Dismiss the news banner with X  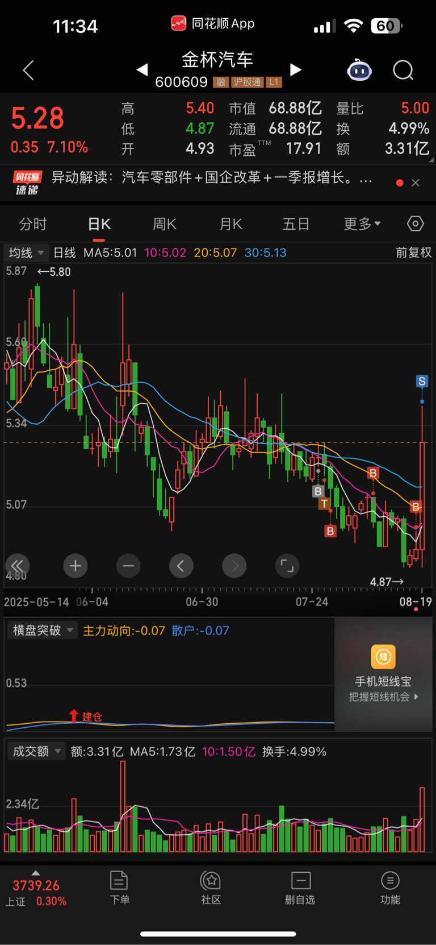tap(416, 183)
